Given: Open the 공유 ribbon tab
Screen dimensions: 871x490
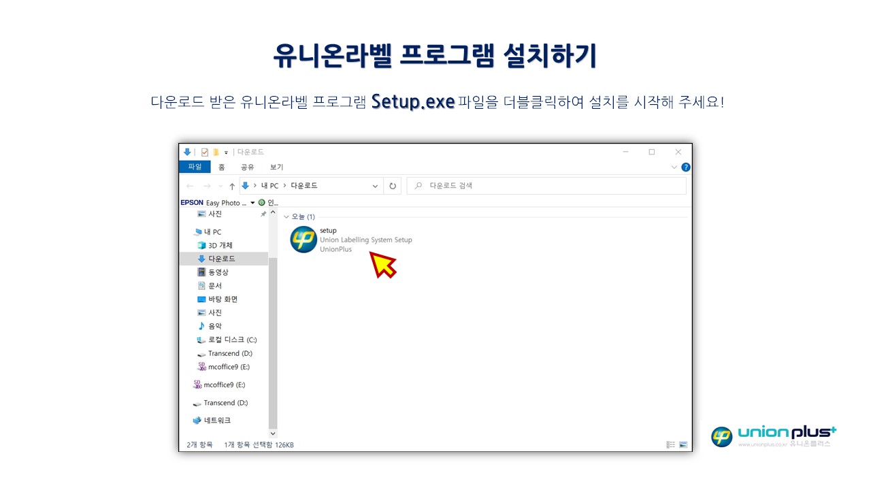Looking at the screenshot, I should pos(247,167).
